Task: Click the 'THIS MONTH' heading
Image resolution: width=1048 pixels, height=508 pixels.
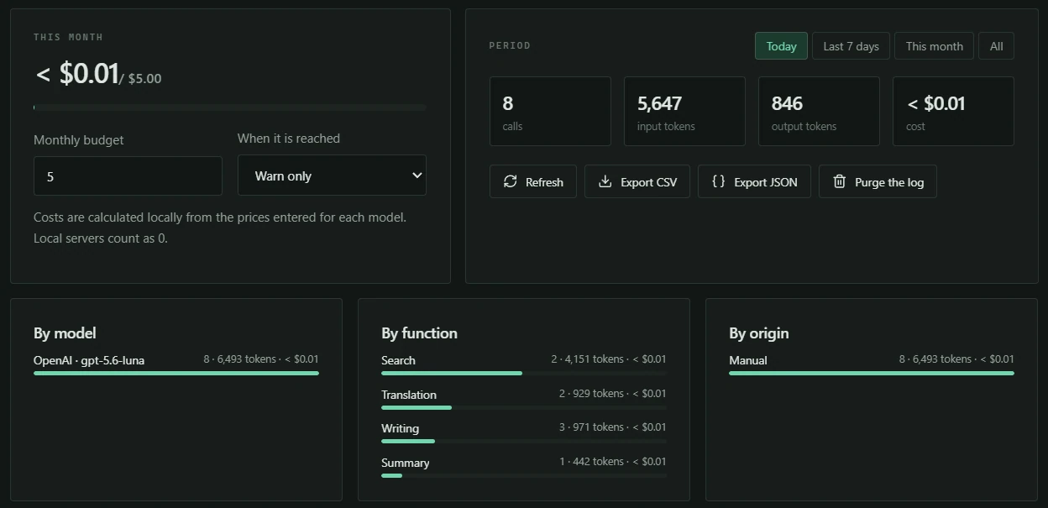Action: [x=68, y=37]
